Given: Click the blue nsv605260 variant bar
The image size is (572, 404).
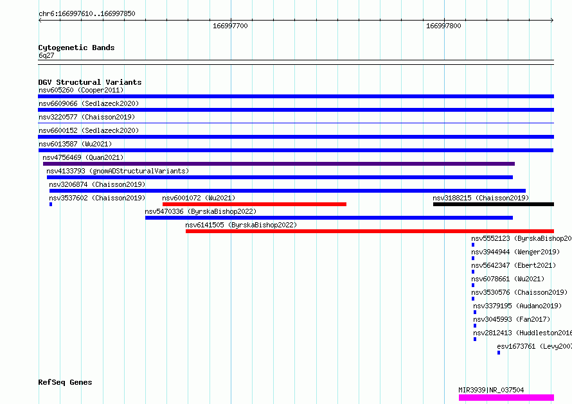Looking at the screenshot, I should point(296,96).
